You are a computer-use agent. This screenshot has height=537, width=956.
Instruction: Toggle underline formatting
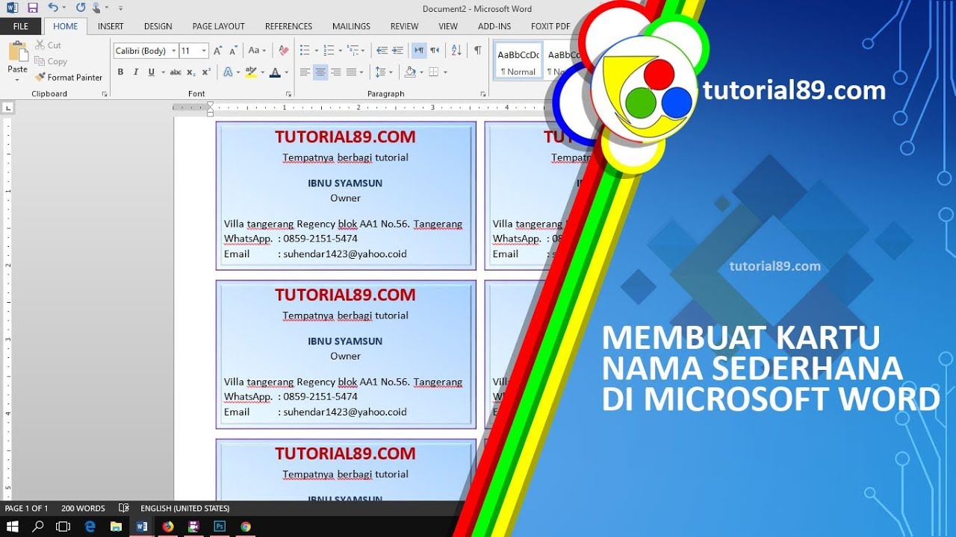tap(152, 72)
